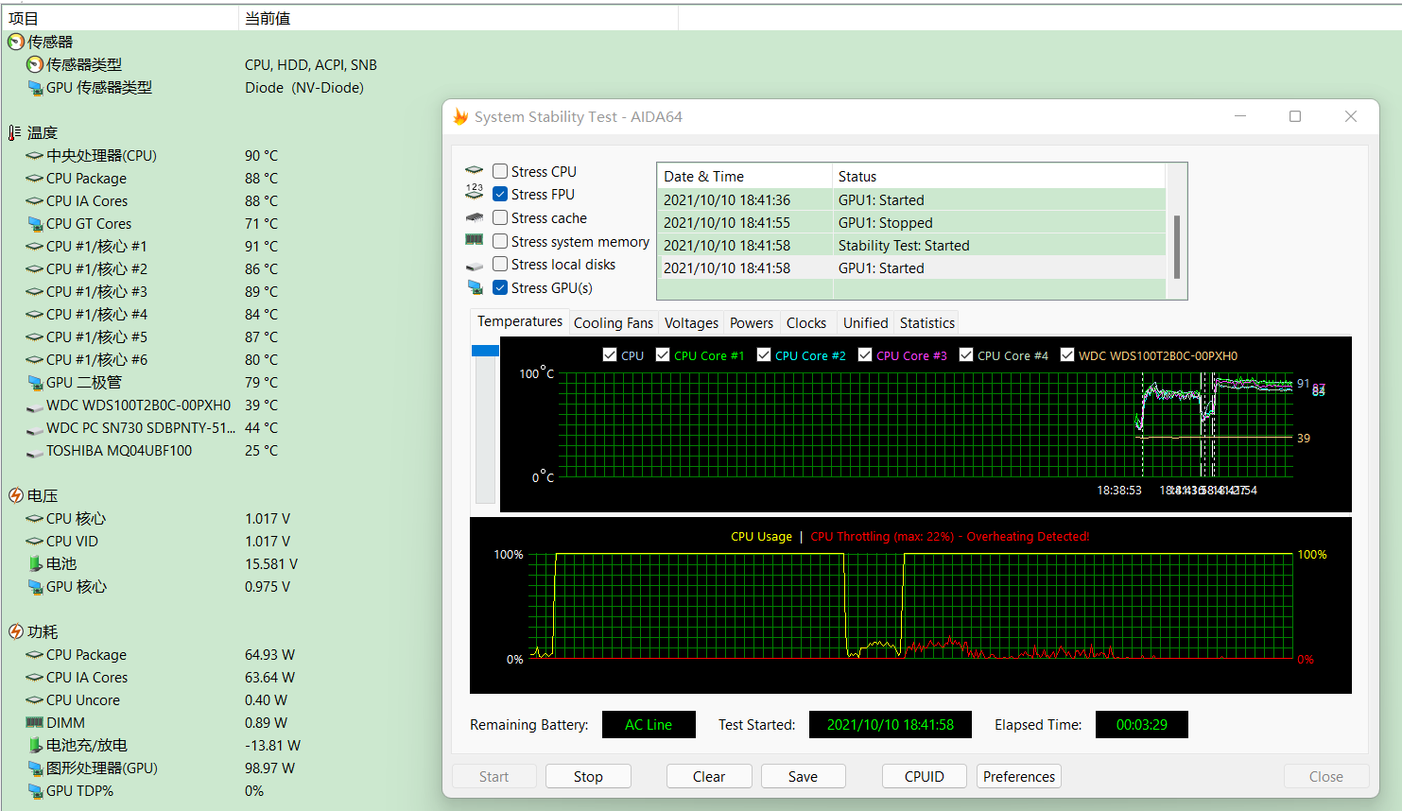Open the Powers tab
1402x811 pixels.
pyautogui.click(x=752, y=323)
